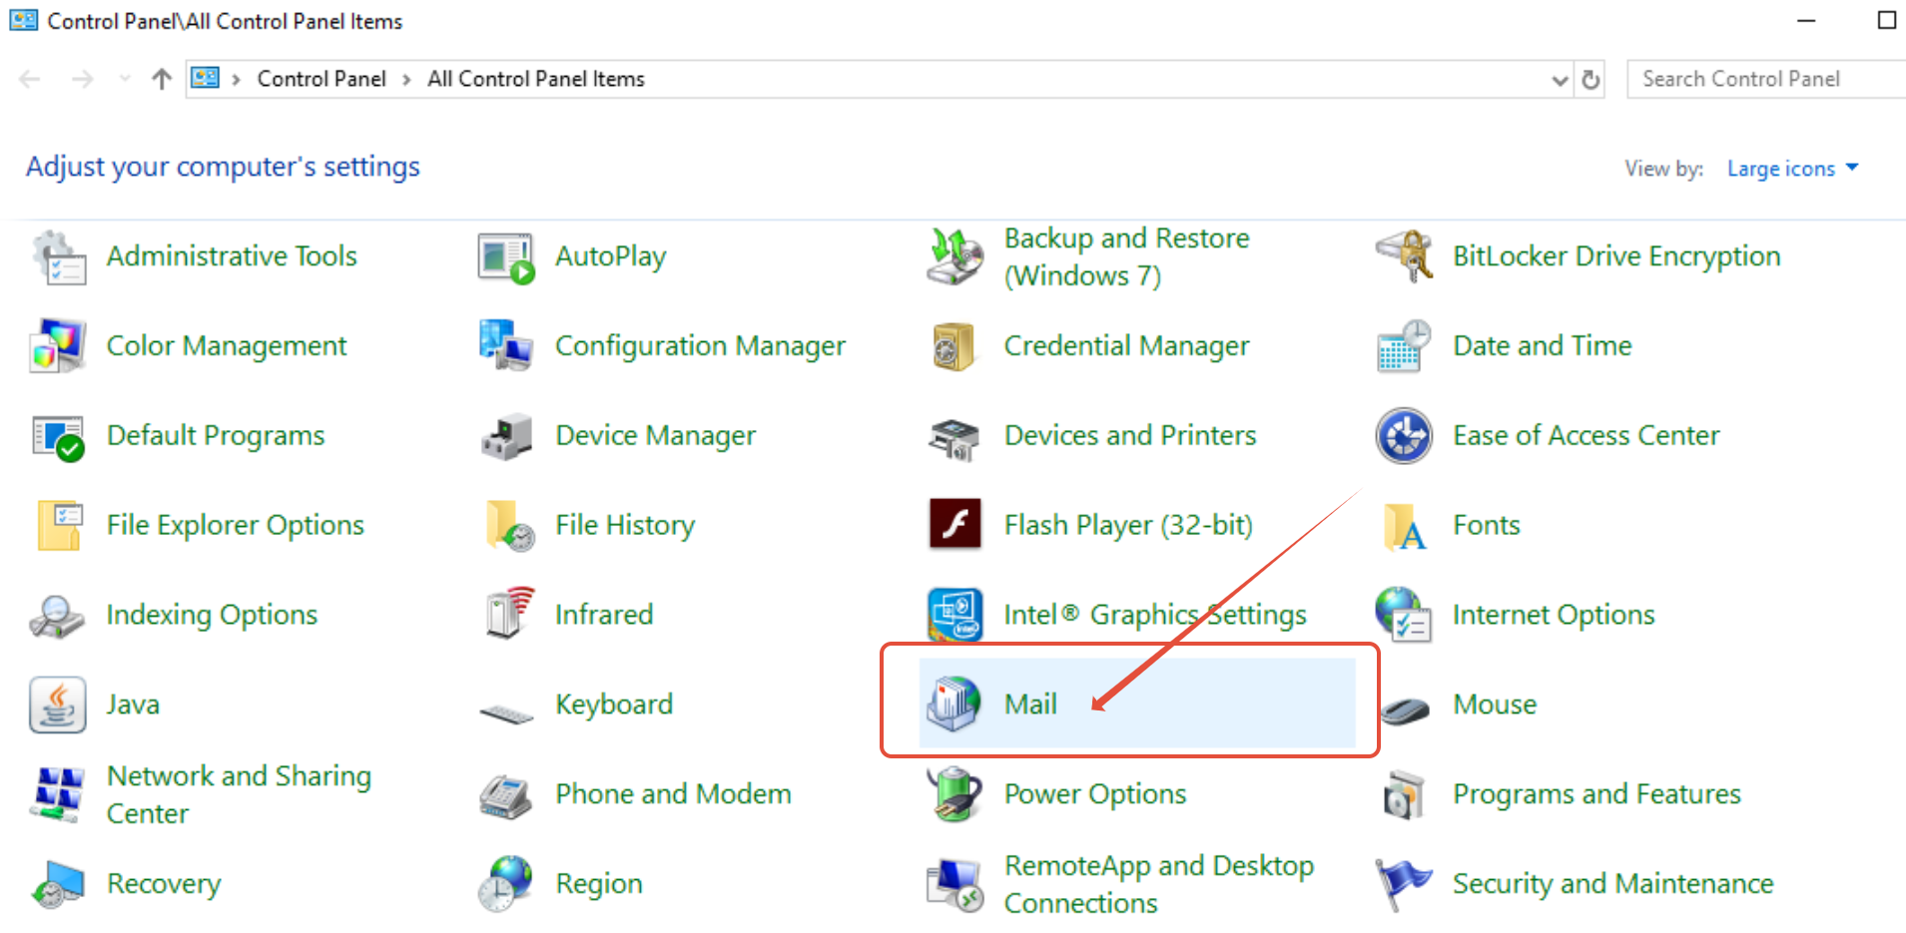Click the Color Management icon
Viewport: 1906px width, 933px height.
tap(59, 346)
